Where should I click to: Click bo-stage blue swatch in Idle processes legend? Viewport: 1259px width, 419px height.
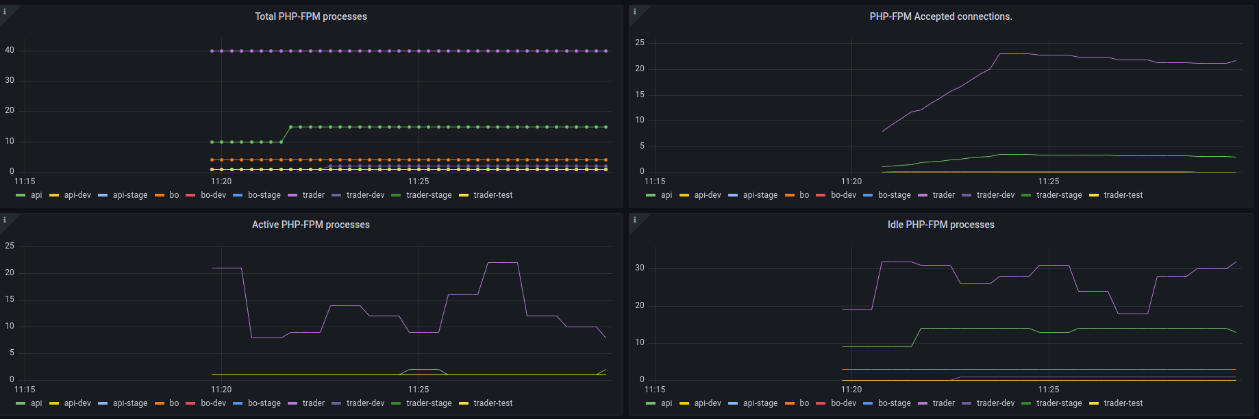[868, 403]
